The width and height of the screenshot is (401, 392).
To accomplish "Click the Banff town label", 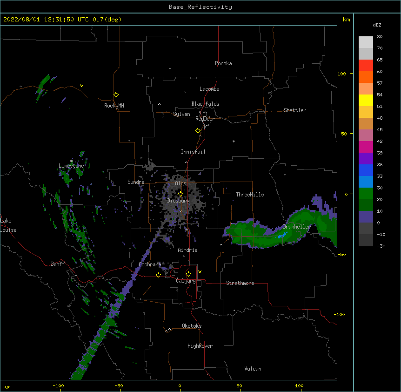I will [x=58, y=264].
